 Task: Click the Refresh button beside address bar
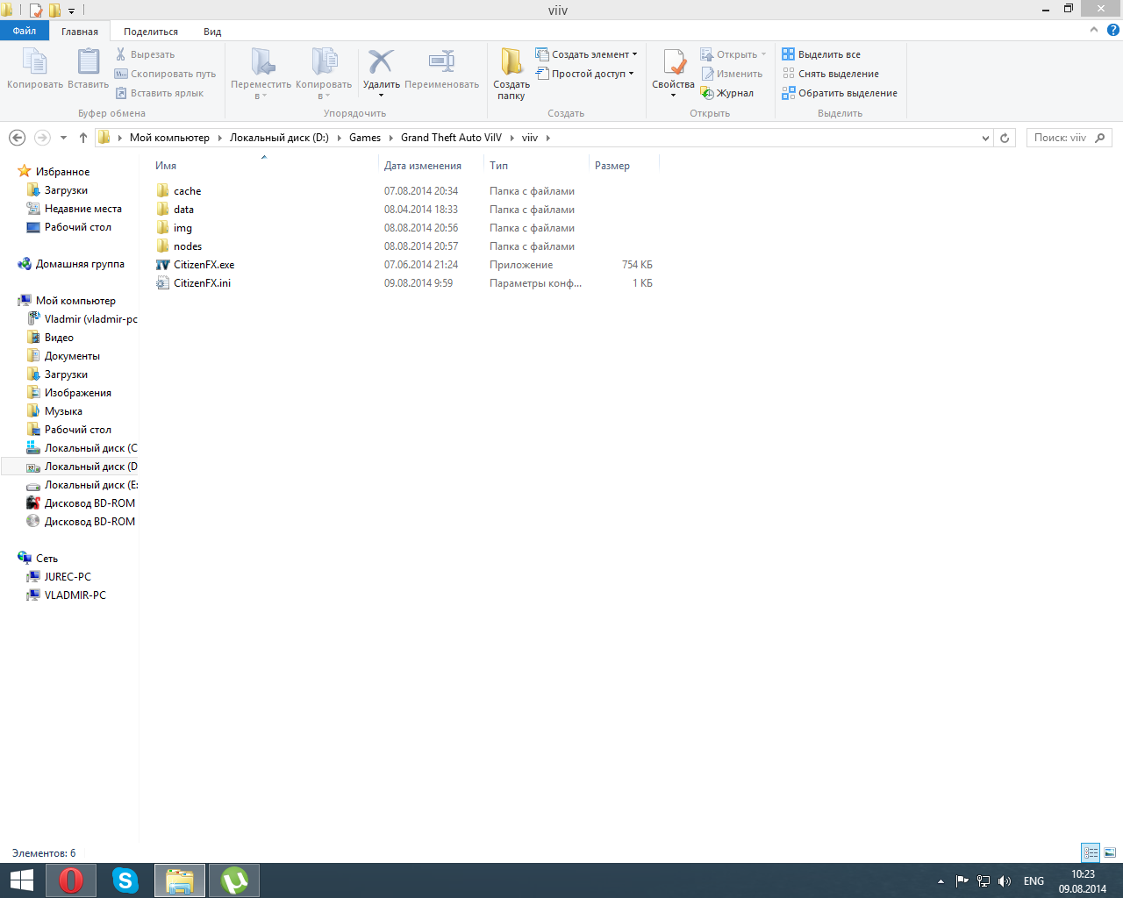pos(1005,138)
